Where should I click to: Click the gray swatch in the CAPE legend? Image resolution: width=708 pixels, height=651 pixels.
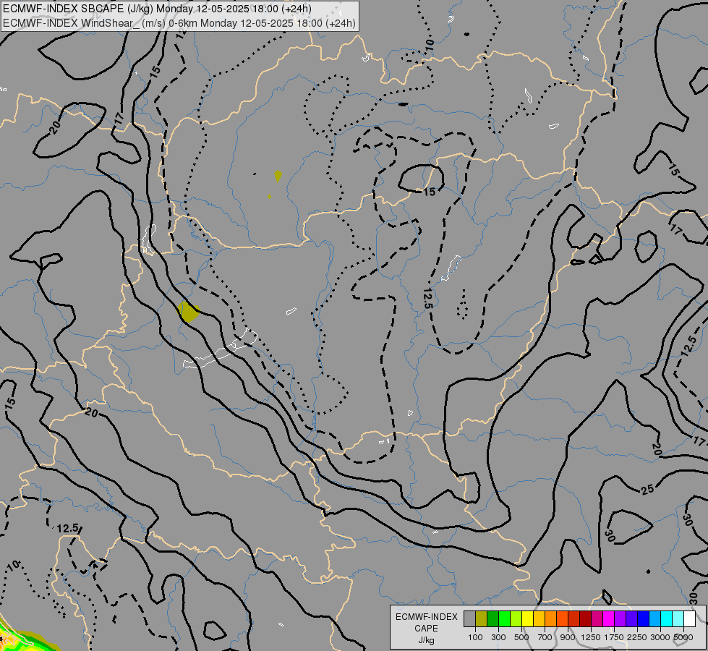click(469, 619)
